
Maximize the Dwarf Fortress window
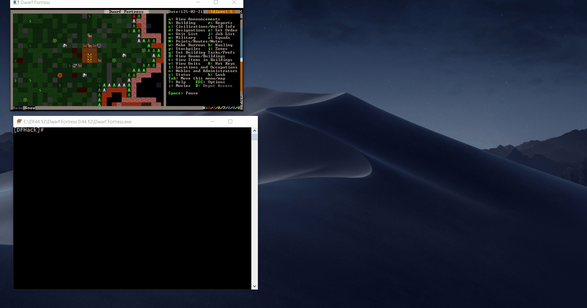pyautogui.click(x=216, y=2)
